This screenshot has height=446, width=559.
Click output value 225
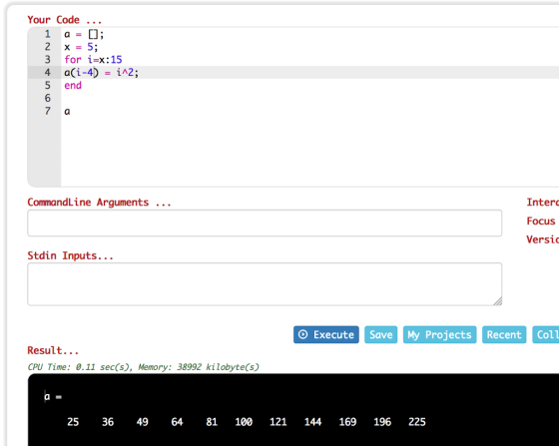[x=417, y=422]
